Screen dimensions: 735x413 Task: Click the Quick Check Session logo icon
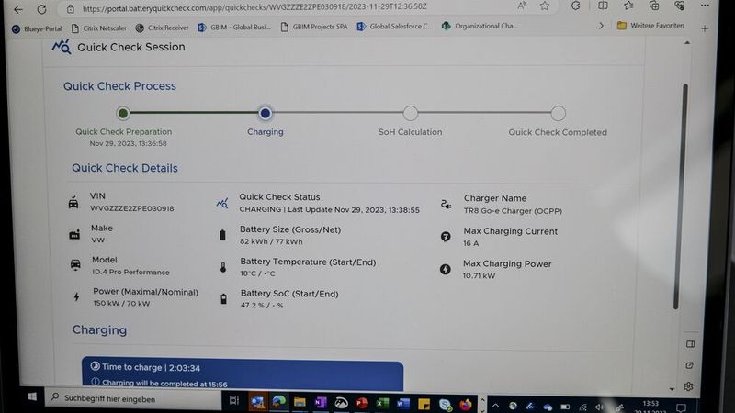click(62, 47)
